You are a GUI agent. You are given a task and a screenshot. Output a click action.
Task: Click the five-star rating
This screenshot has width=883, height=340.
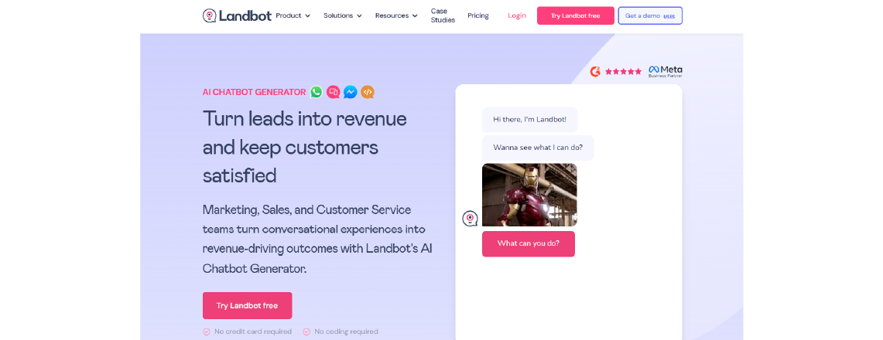point(623,71)
